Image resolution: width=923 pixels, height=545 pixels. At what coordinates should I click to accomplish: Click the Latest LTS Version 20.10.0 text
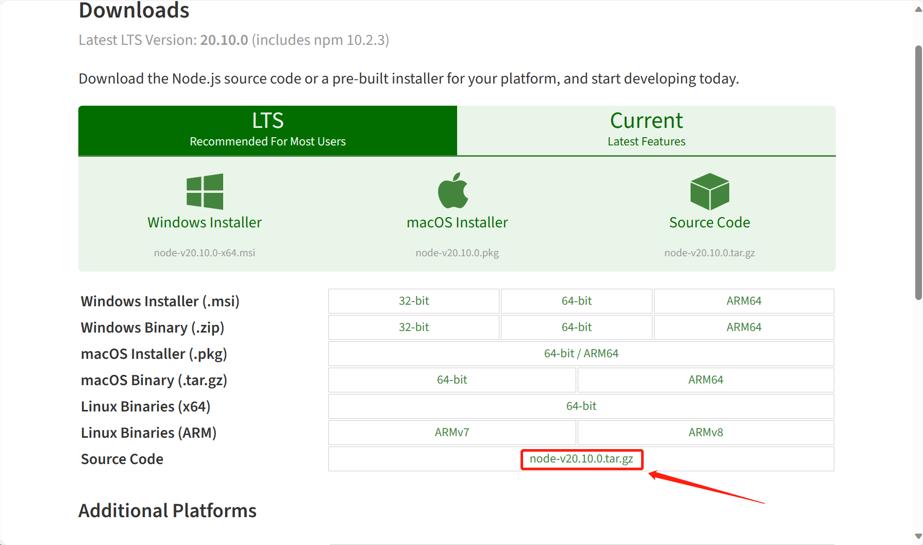[233, 40]
